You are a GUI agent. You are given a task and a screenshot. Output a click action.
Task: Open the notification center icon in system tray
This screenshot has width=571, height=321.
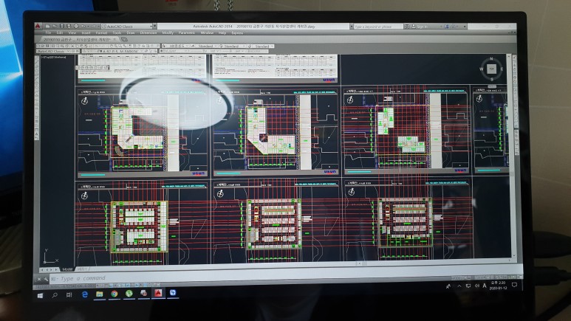click(514, 286)
